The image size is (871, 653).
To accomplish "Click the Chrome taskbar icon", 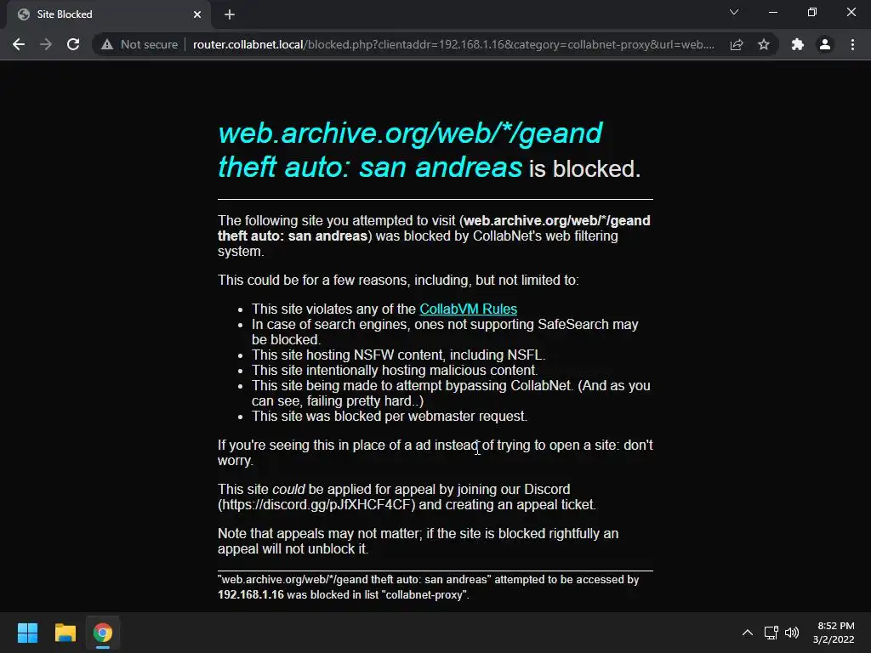I will coord(103,633).
